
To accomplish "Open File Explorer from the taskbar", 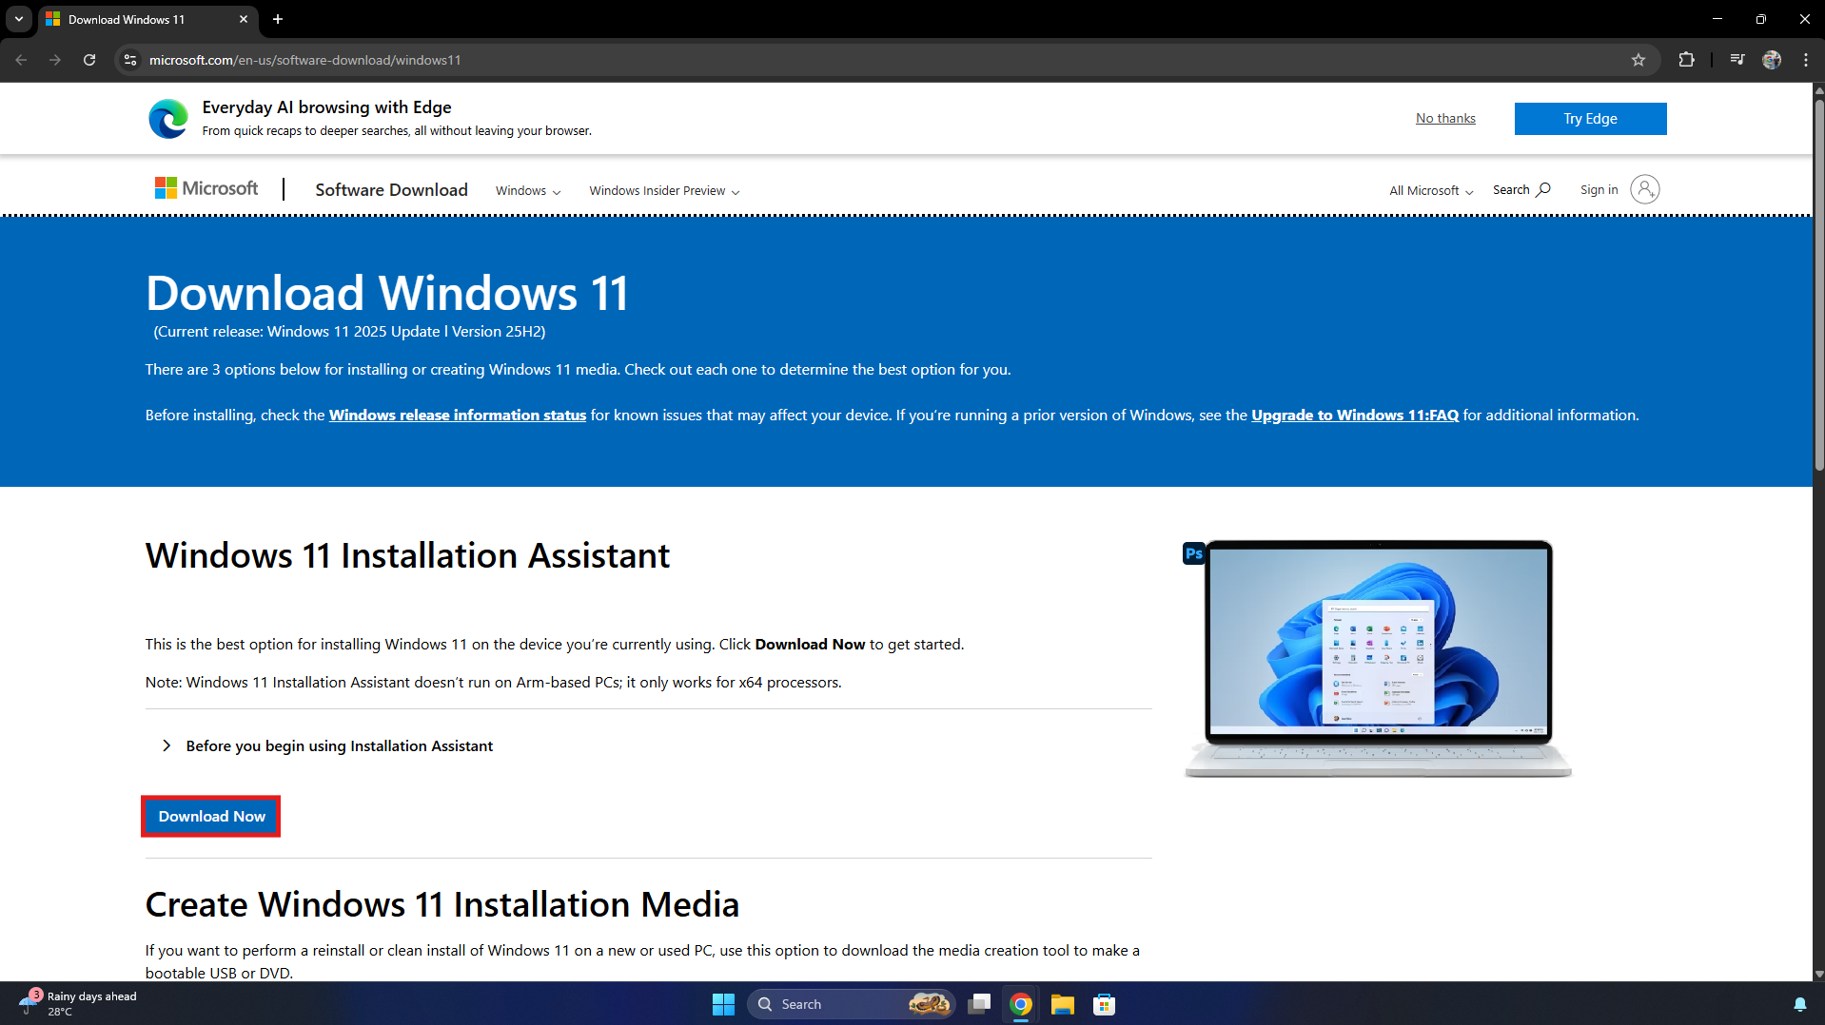I will pos(1062,1004).
